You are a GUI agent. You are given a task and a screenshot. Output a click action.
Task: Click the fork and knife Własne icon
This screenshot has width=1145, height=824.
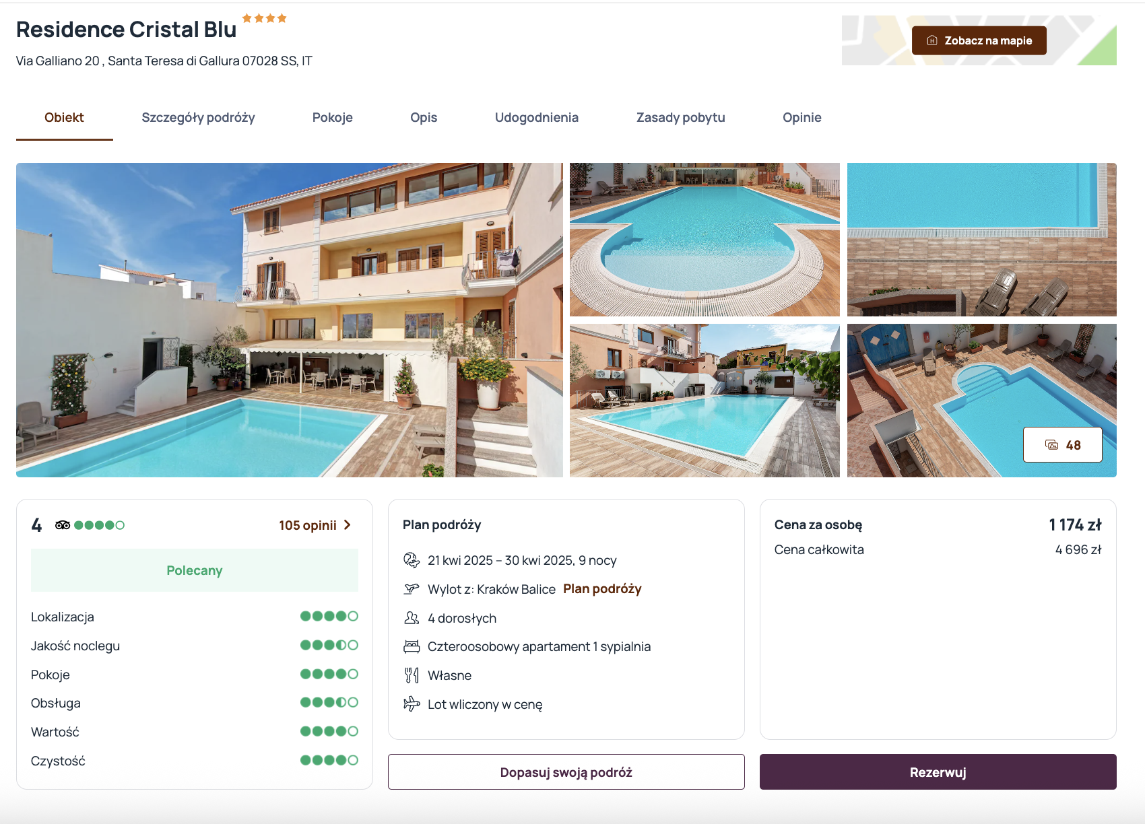pyautogui.click(x=412, y=675)
